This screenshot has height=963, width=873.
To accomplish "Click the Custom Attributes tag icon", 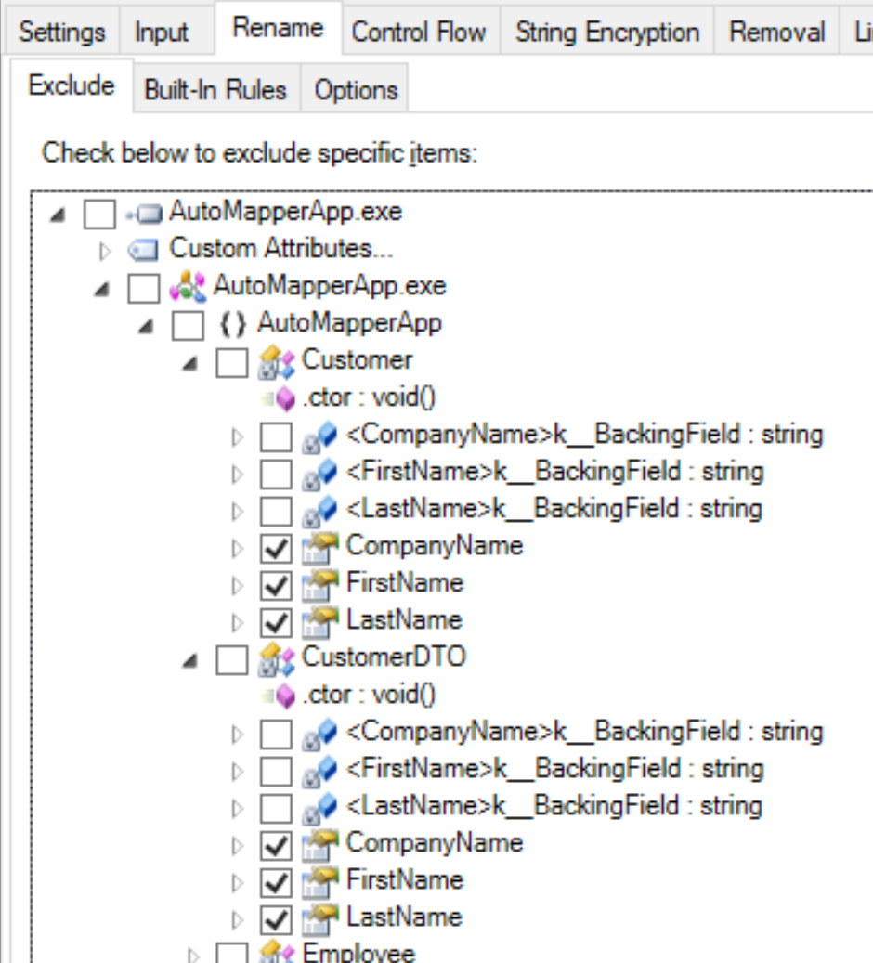I will pyautogui.click(x=142, y=250).
